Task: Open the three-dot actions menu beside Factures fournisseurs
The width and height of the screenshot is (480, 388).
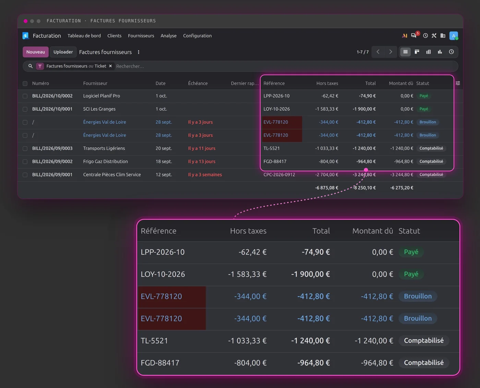Action: point(139,52)
